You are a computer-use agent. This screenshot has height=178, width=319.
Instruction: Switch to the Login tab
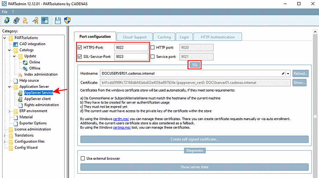tap(184, 37)
